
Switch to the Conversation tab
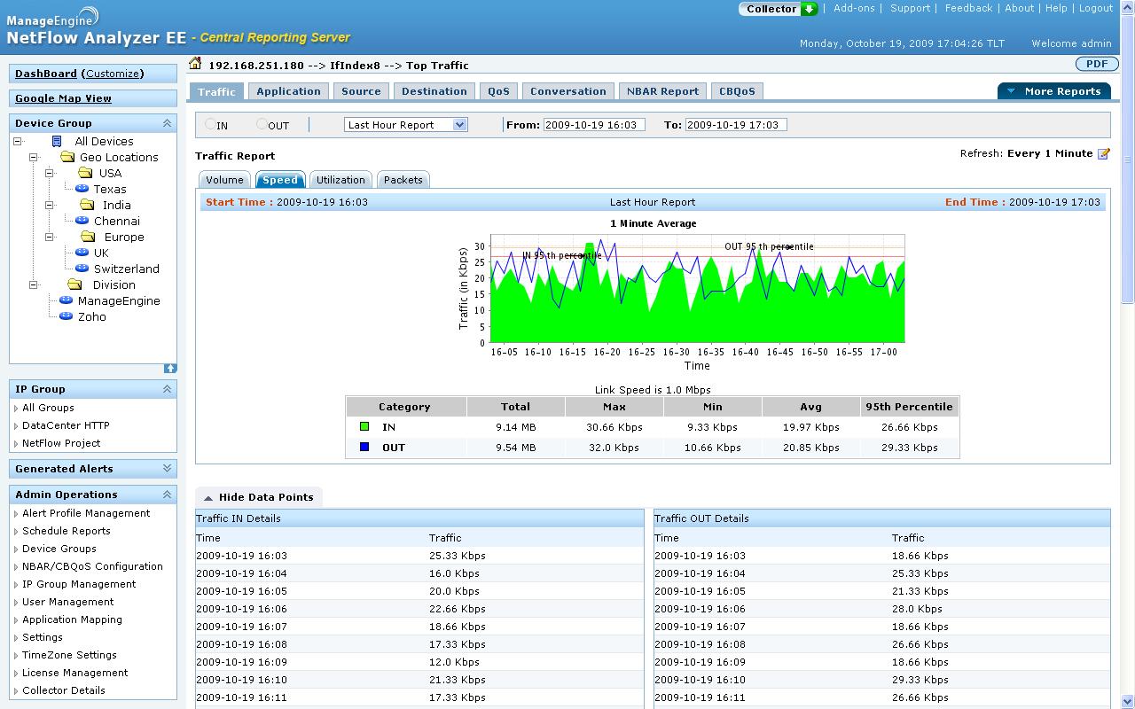(x=567, y=90)
